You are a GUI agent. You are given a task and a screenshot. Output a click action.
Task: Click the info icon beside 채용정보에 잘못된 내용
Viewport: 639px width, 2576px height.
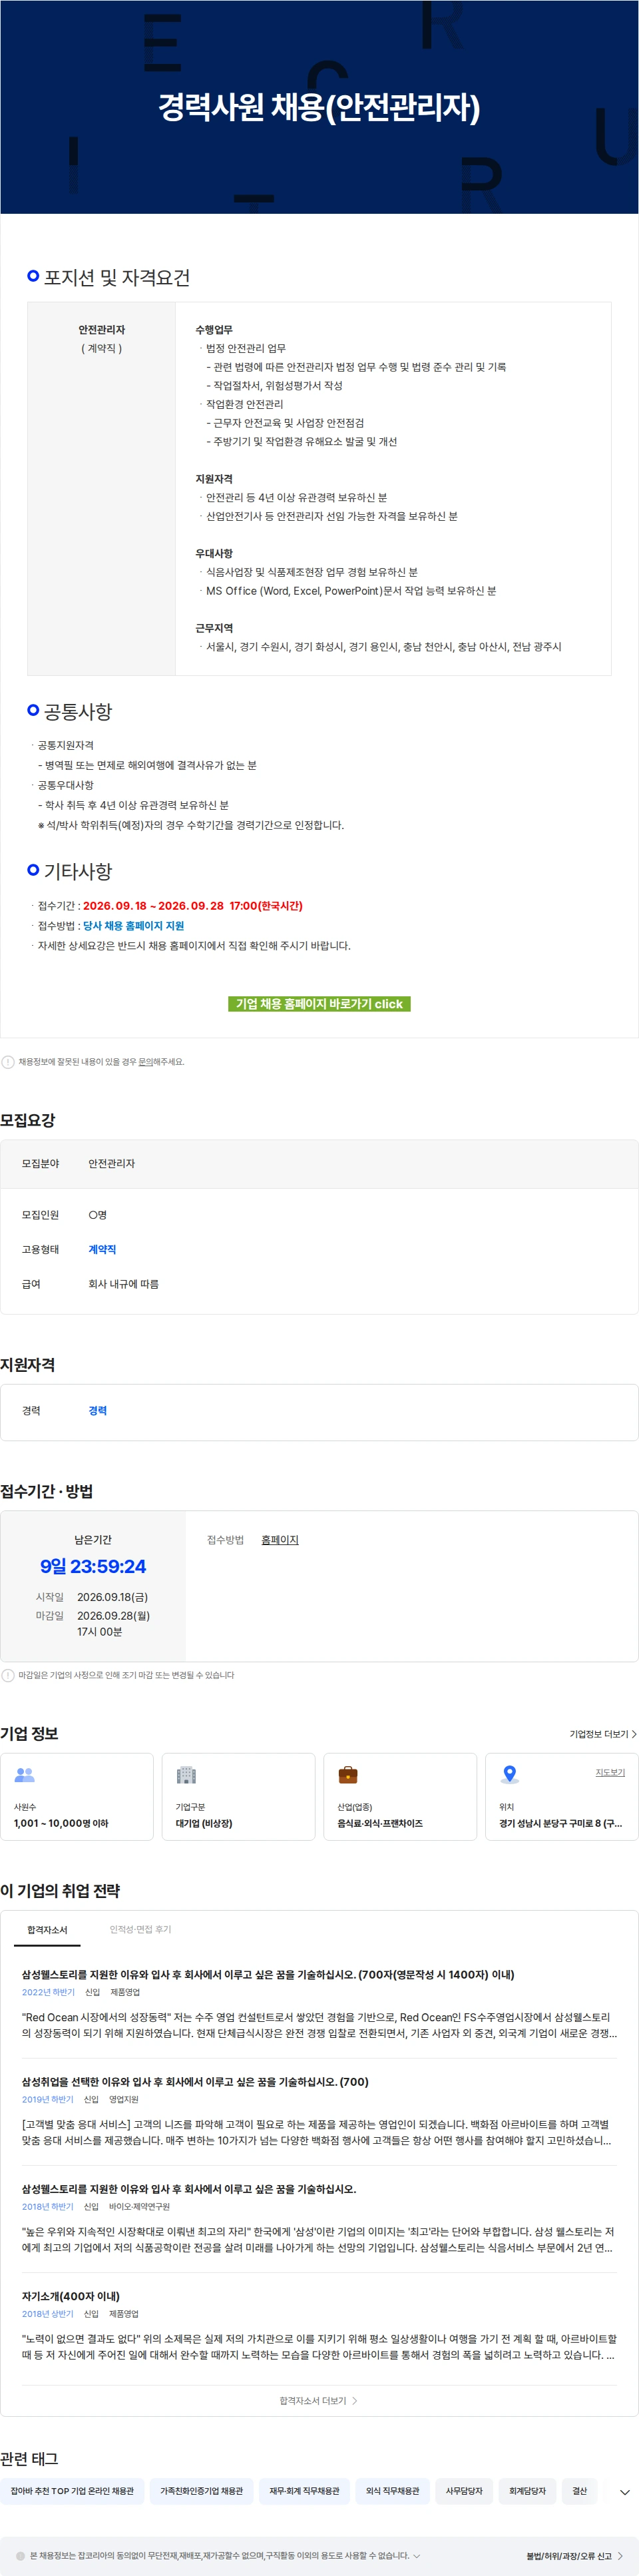(8, 1062)
